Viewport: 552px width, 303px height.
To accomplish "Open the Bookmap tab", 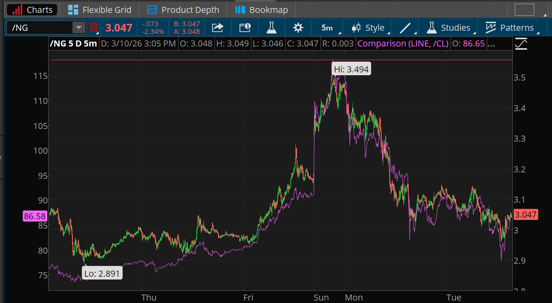I will [x=261, y=9].
